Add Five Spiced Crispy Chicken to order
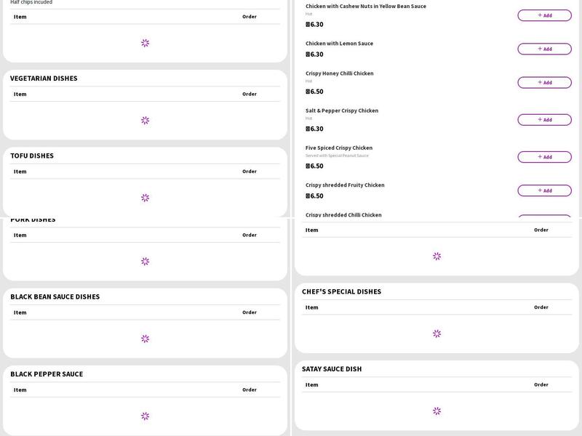Viewport: 582px width, 436px height. click(544, 157)
